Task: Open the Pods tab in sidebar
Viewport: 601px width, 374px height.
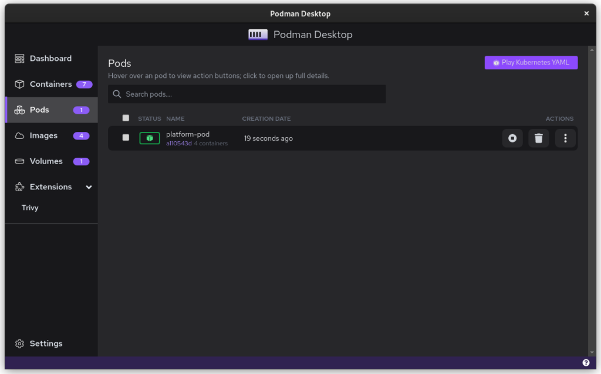Action: coord(40,110)
